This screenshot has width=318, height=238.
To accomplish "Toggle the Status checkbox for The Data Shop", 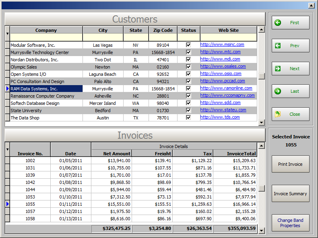I will tap(188, 118).
